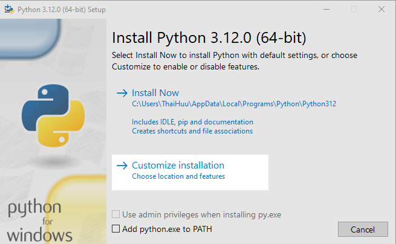Enable Add python.exe to PATH checkbox
Screen dimensions: 396x244
point(115,229)
